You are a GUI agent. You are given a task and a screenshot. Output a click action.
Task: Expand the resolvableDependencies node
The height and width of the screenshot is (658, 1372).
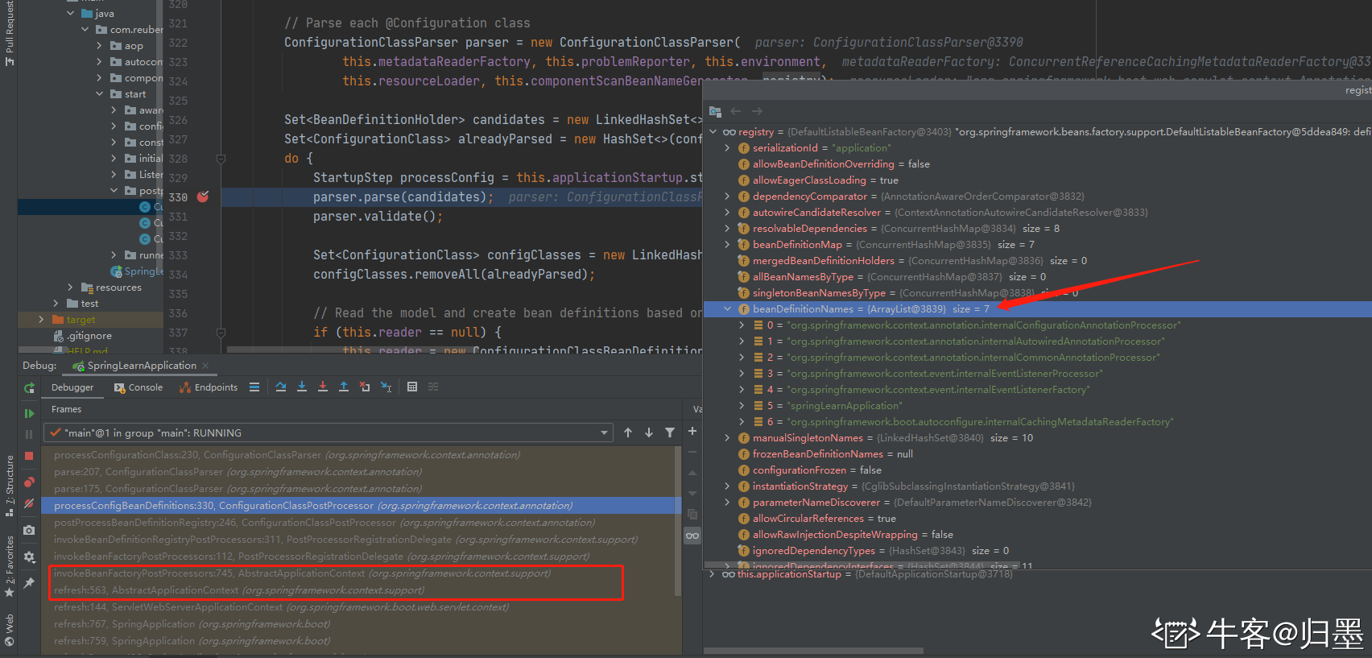(728, 229)
